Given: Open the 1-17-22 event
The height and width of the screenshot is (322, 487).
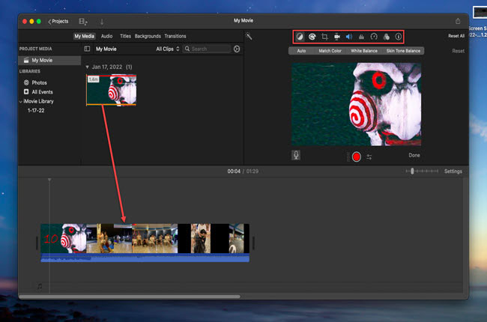Looking at the screenshot, I should click(36, 111).
